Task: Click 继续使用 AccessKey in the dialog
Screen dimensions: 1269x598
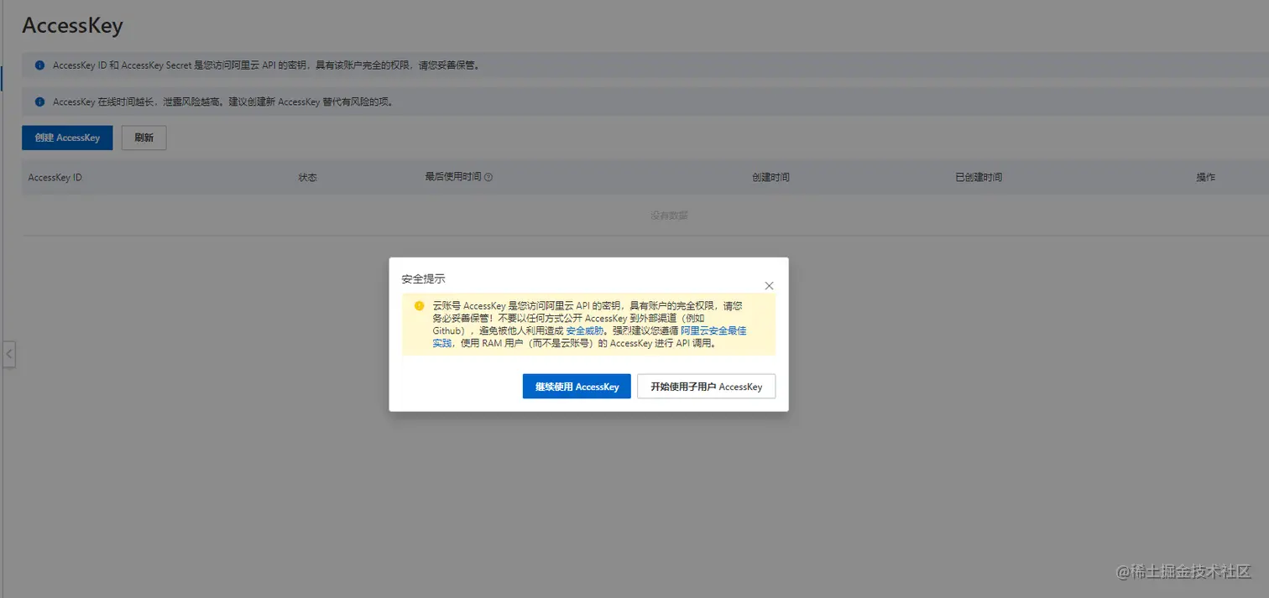Action: (x=576, y=386)
